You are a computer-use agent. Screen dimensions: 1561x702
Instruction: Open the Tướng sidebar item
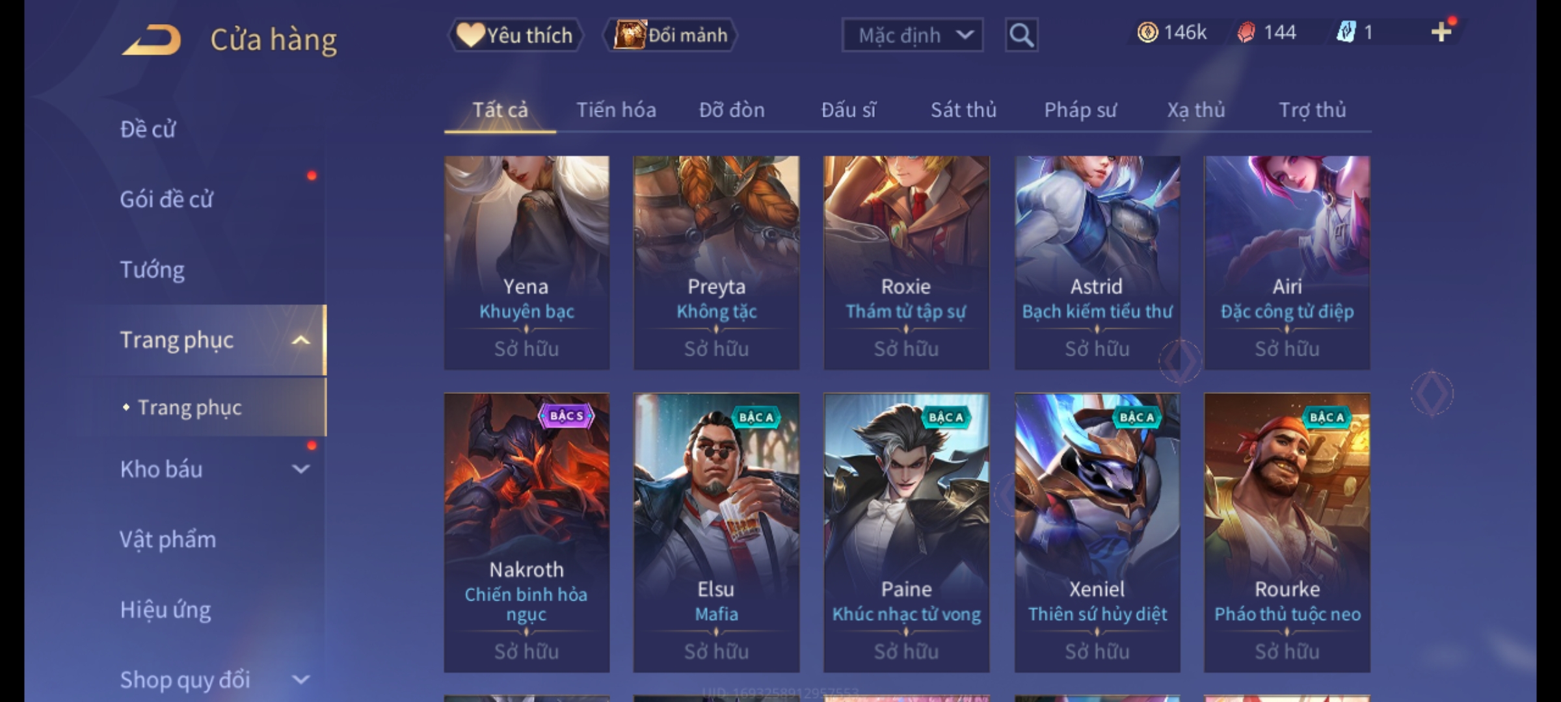point(153,270)
